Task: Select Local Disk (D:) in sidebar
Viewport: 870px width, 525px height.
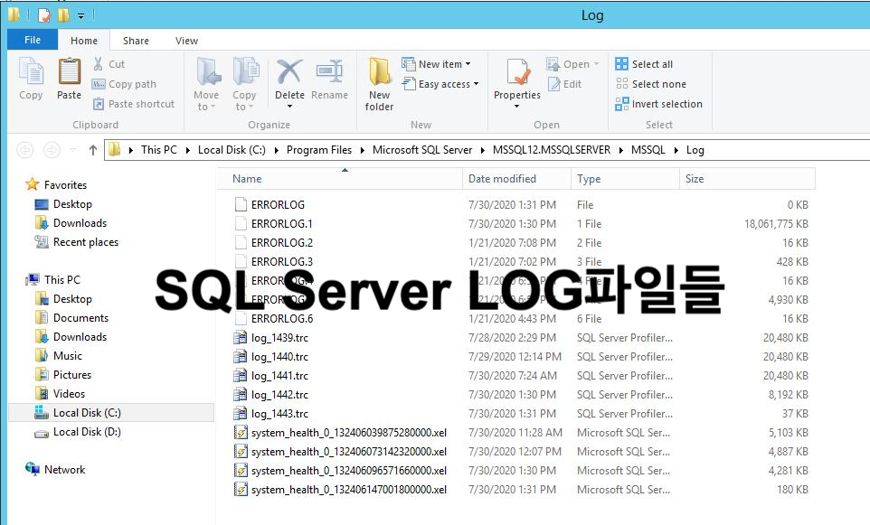Action: [x=87, y=431]
